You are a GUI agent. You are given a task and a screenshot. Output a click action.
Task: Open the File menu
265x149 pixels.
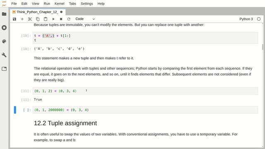point(14,4)
